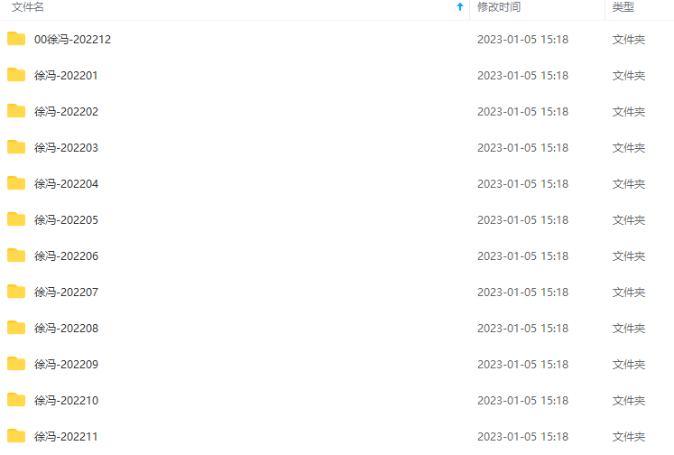This screenshot has width=674, height=455.
Task: Sort list by 文件名 column header
Action: click(x=27, y=7)
